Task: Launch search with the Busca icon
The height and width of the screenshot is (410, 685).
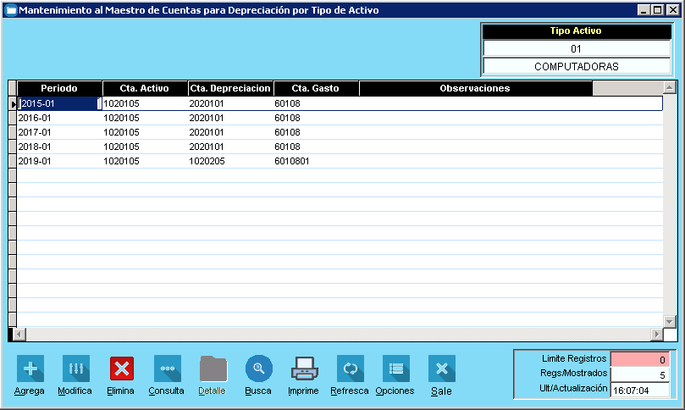Action: click(258, 368)
